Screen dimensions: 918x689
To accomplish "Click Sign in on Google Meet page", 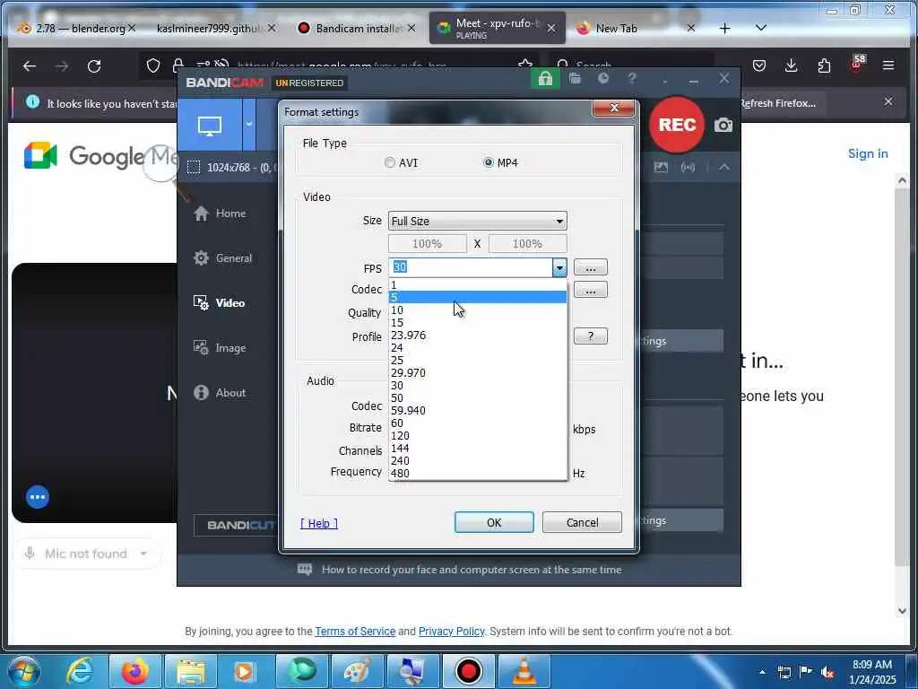I will point(868,153).
